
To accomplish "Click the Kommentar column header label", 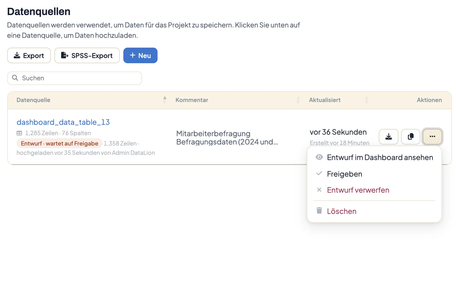I will tap(192, 100).
